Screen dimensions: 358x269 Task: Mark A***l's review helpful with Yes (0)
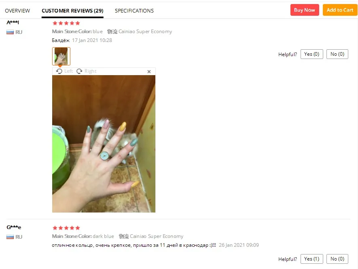pyautogui.click(x=311, y=54)
